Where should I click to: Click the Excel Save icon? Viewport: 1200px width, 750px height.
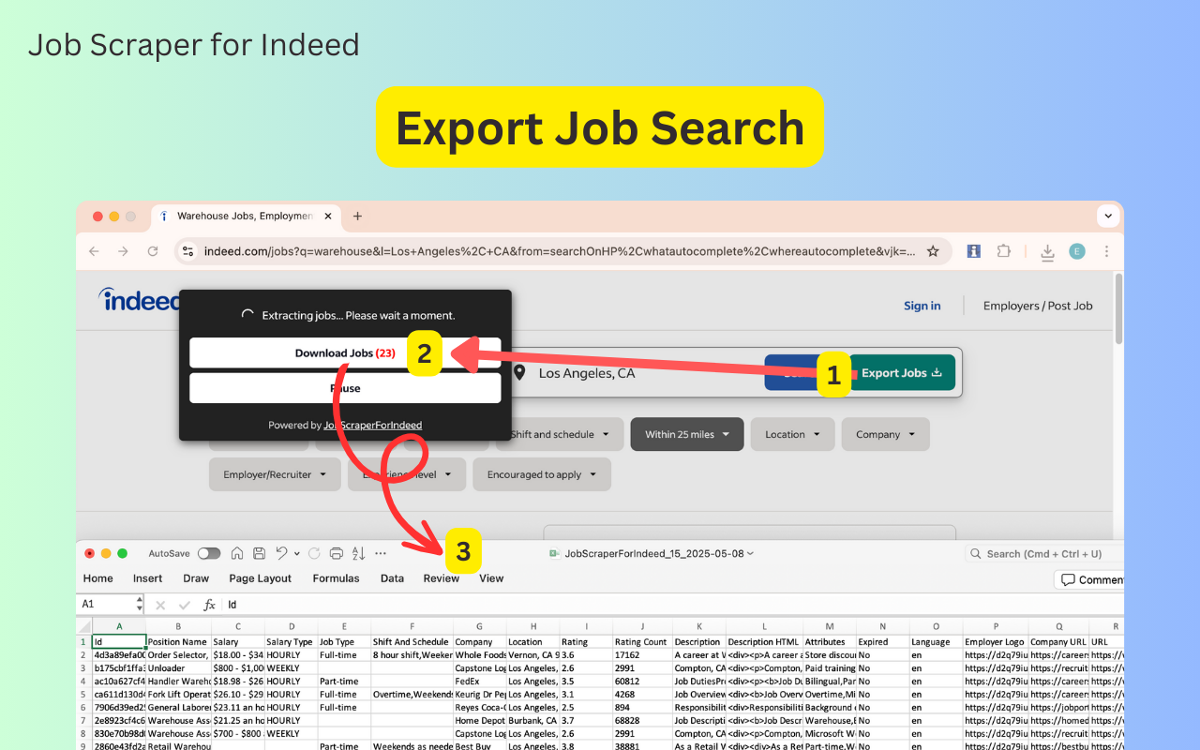click(260, 553)
